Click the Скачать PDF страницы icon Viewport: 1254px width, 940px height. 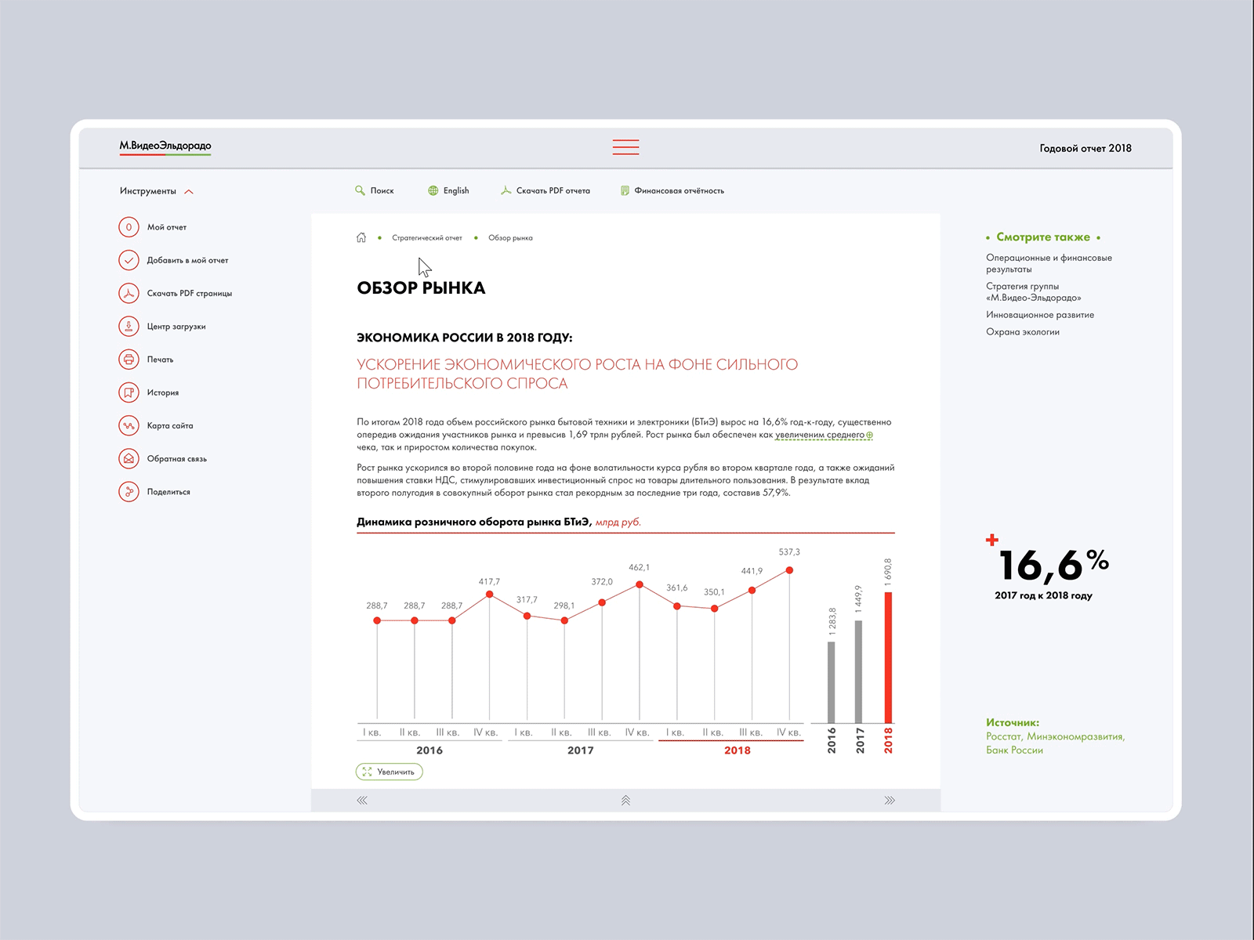[x=129, y=293]
